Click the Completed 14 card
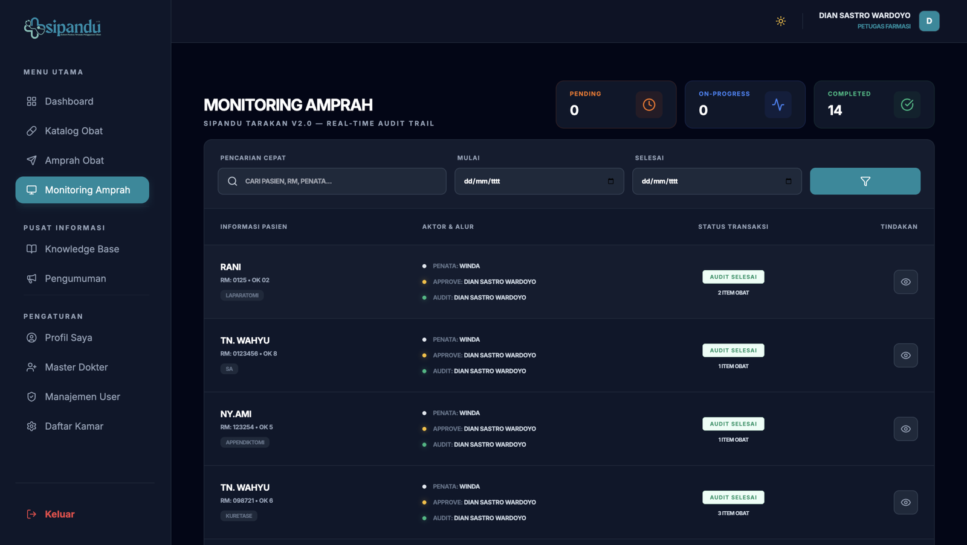967x545 pixels. click(x=874, y=105)
